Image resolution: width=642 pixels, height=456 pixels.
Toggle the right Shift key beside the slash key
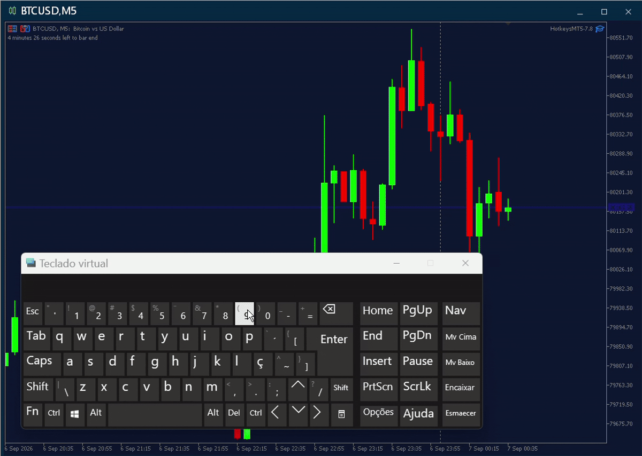pyautogui.click(x=341, y=389)
